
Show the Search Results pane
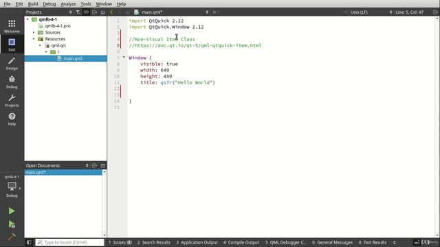(x=154, y=242)
